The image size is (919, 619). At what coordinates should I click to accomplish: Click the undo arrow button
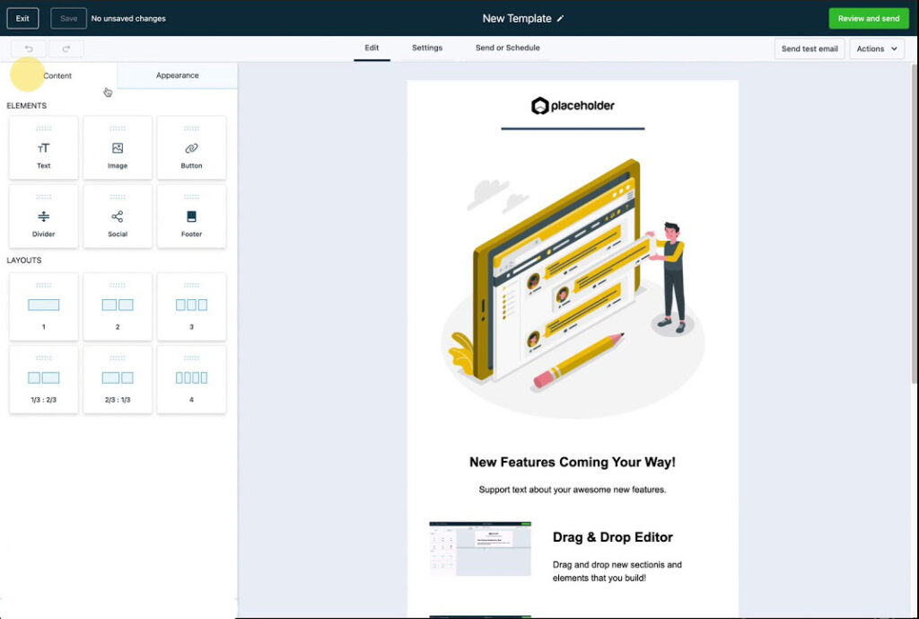pos(29,49)
